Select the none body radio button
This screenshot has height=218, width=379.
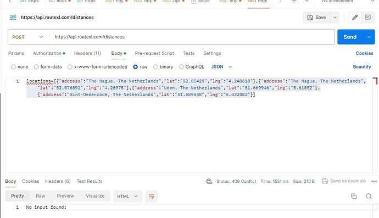(x=13, y=67)
